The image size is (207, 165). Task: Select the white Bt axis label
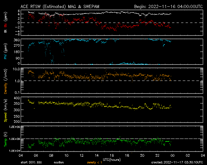(x=5, y=31)
